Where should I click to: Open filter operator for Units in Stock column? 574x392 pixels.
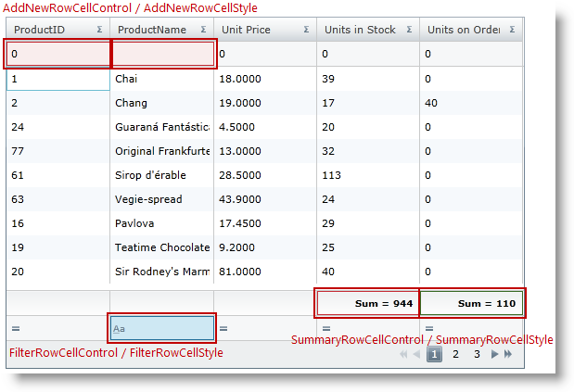[x=325, y=328]
